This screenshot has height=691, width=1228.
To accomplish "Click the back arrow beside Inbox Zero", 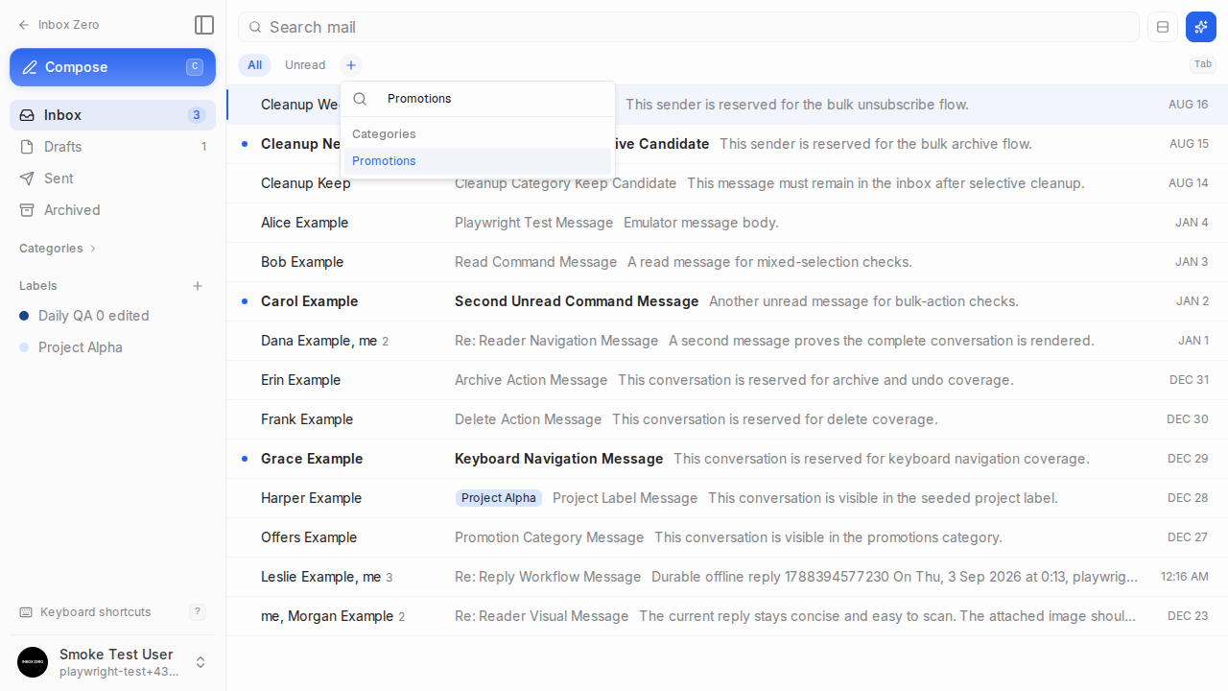I will [24, 25].
